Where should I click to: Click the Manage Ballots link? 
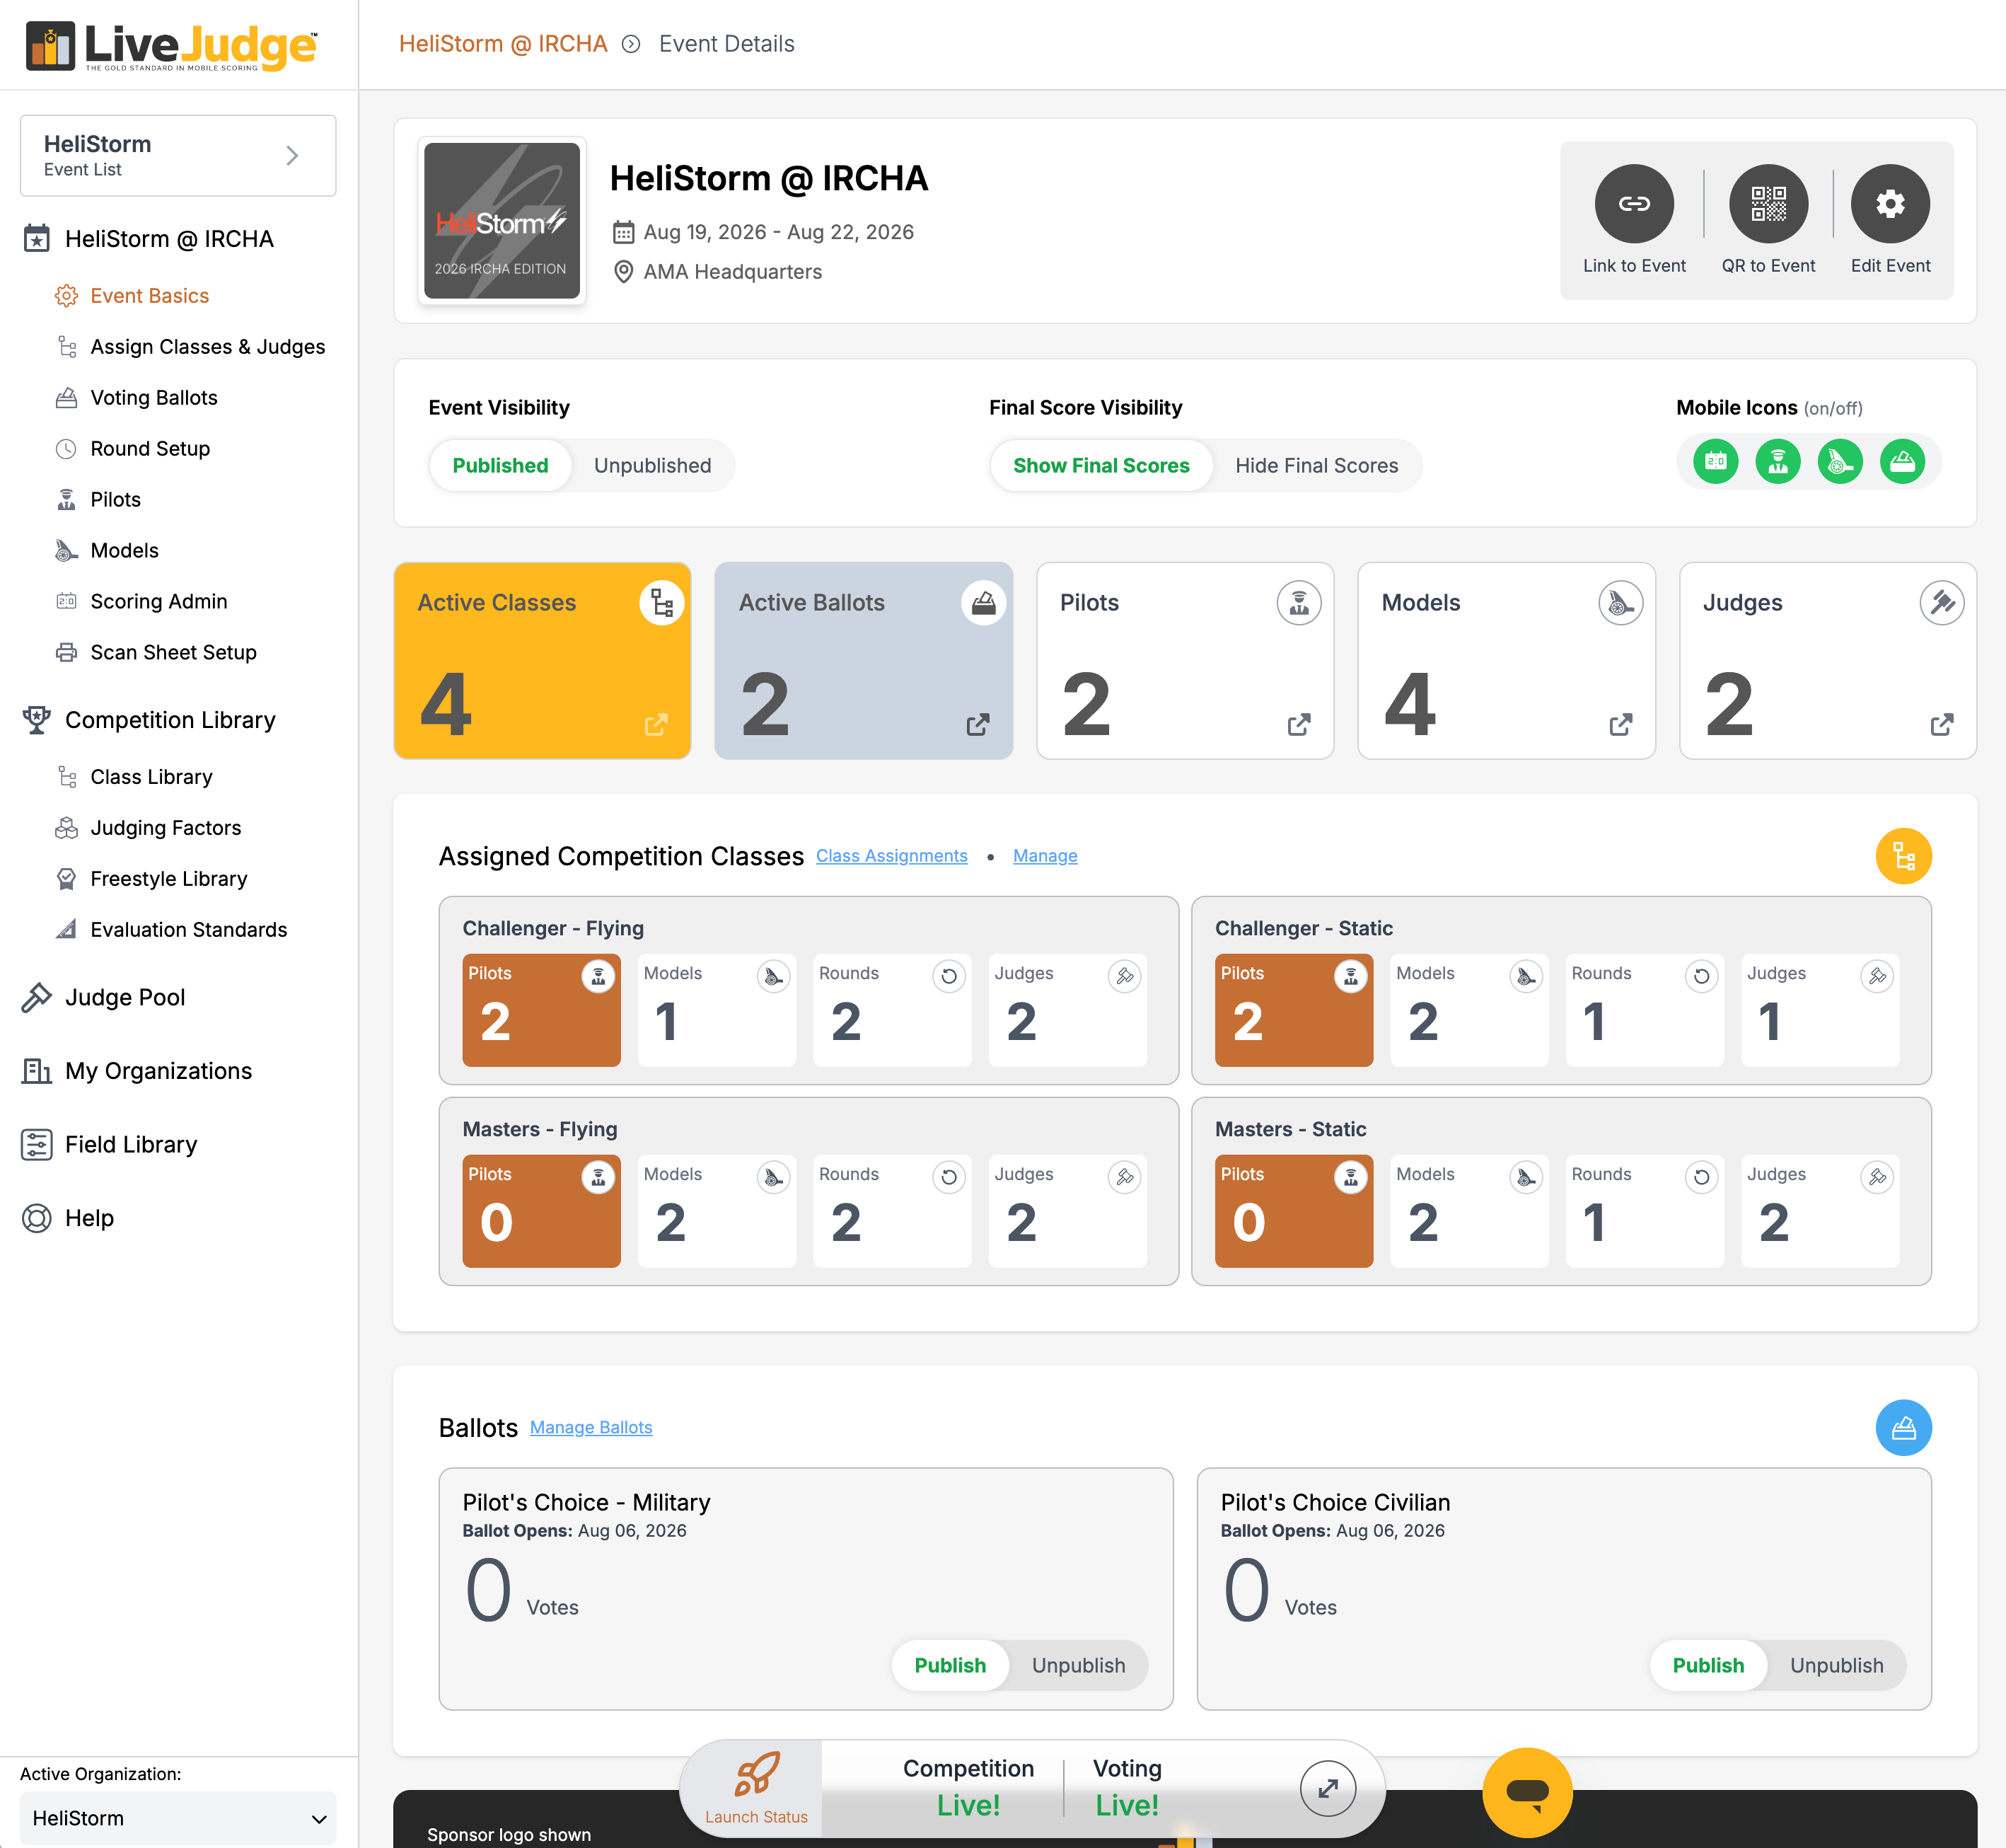pyautogui.click(x=591, y=1427)
